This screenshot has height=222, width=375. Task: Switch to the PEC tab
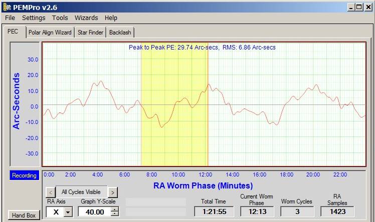[13, 31]
